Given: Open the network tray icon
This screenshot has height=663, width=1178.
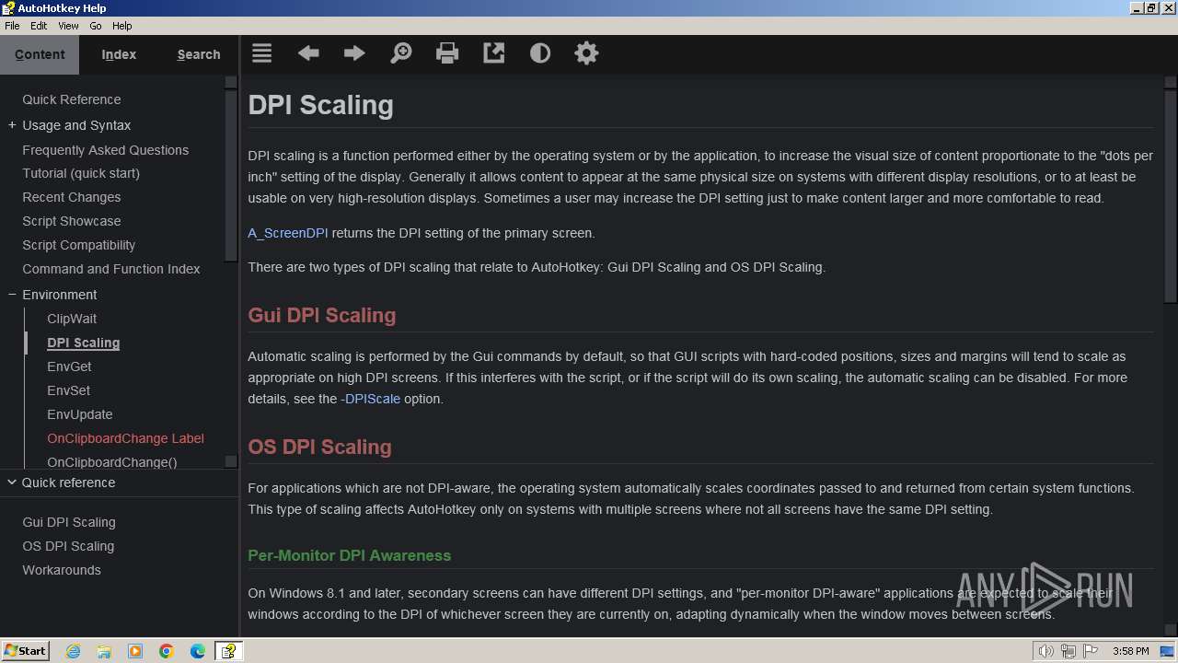Looking at the screenshot, I should [1068, 651].
